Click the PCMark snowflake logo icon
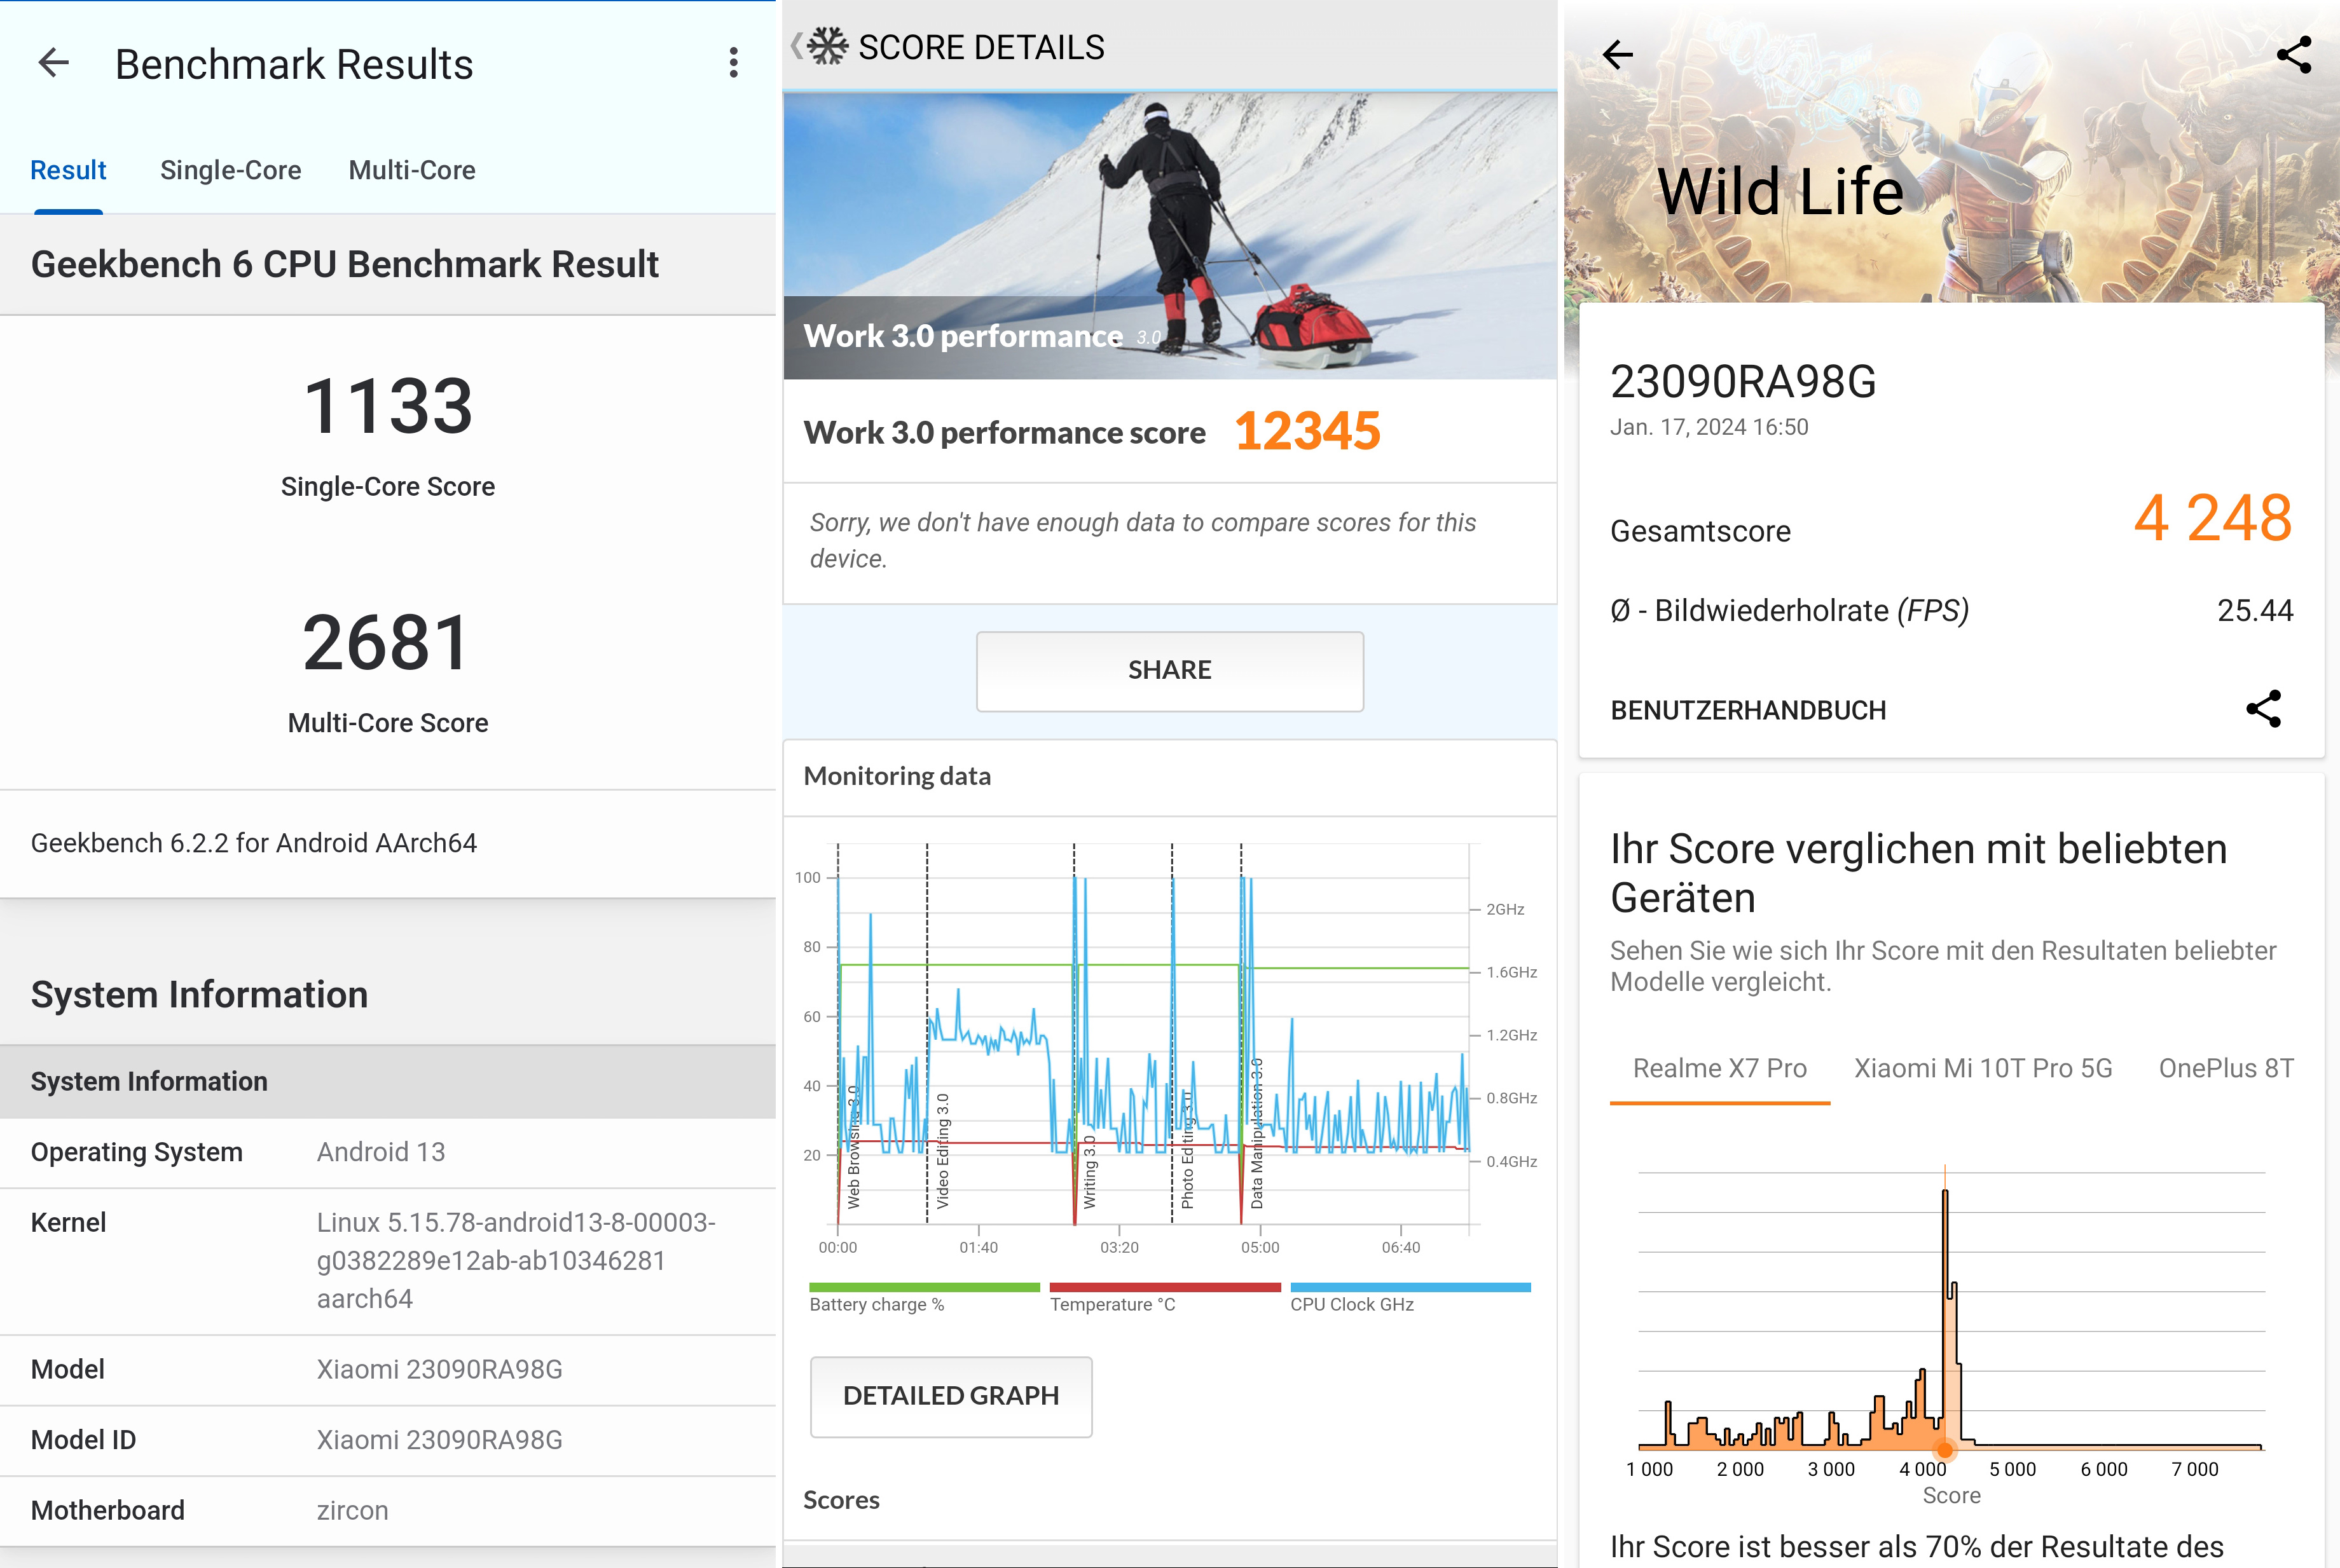 (827, 46)
